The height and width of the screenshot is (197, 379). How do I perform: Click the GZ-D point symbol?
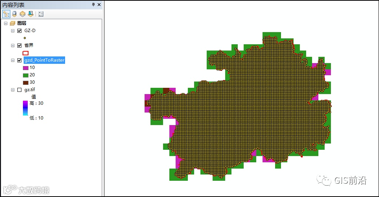[25, 38]
